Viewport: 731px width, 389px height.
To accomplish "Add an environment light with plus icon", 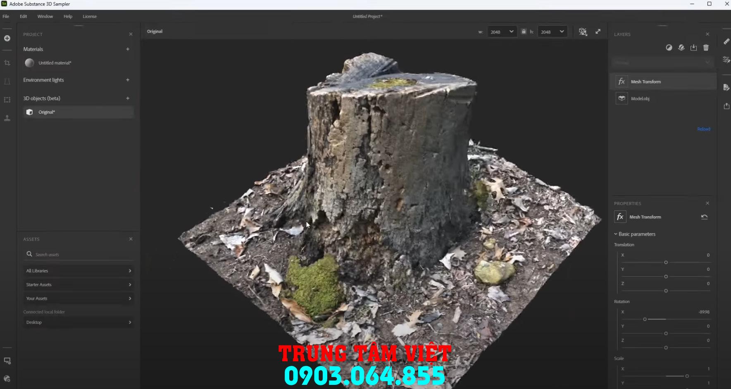I will click(x=128, y=80).
